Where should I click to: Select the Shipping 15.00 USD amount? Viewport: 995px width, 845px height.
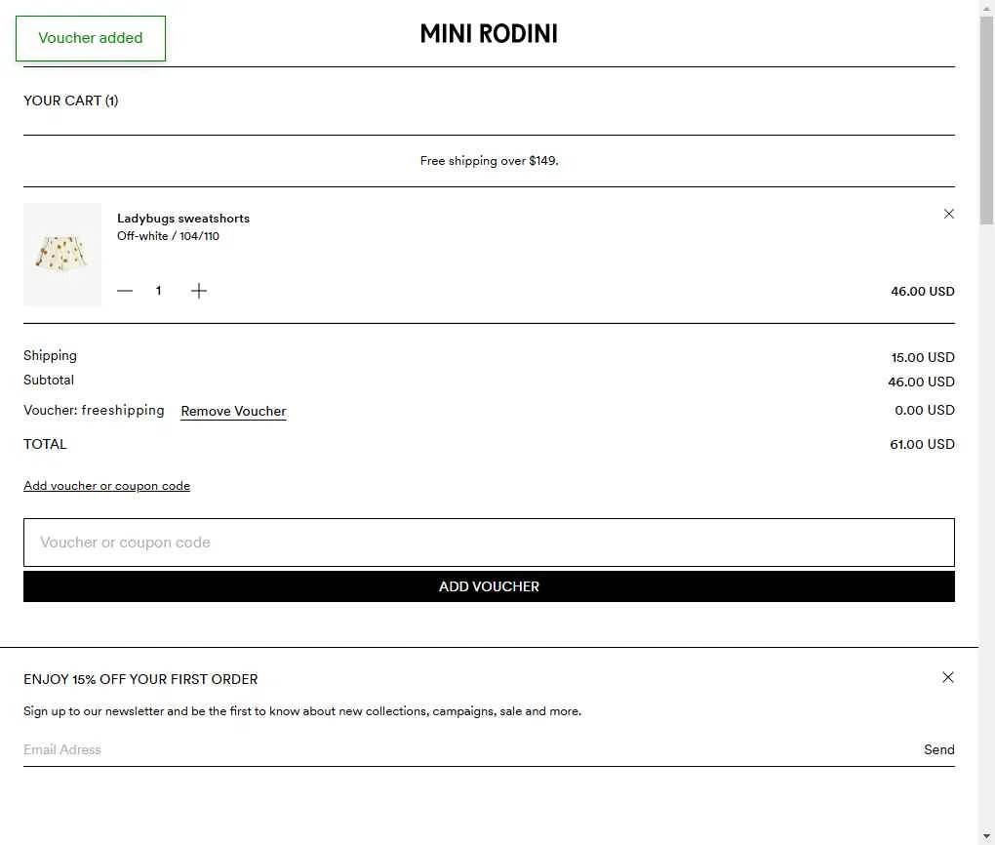pos(923,357)
